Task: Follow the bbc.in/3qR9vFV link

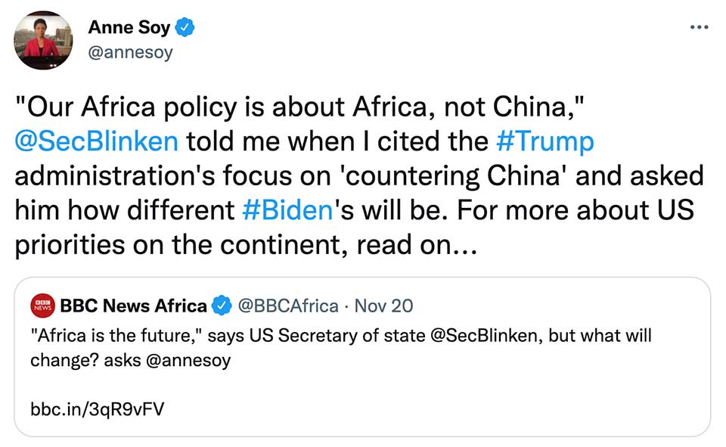Action: (x=97, y=409)
